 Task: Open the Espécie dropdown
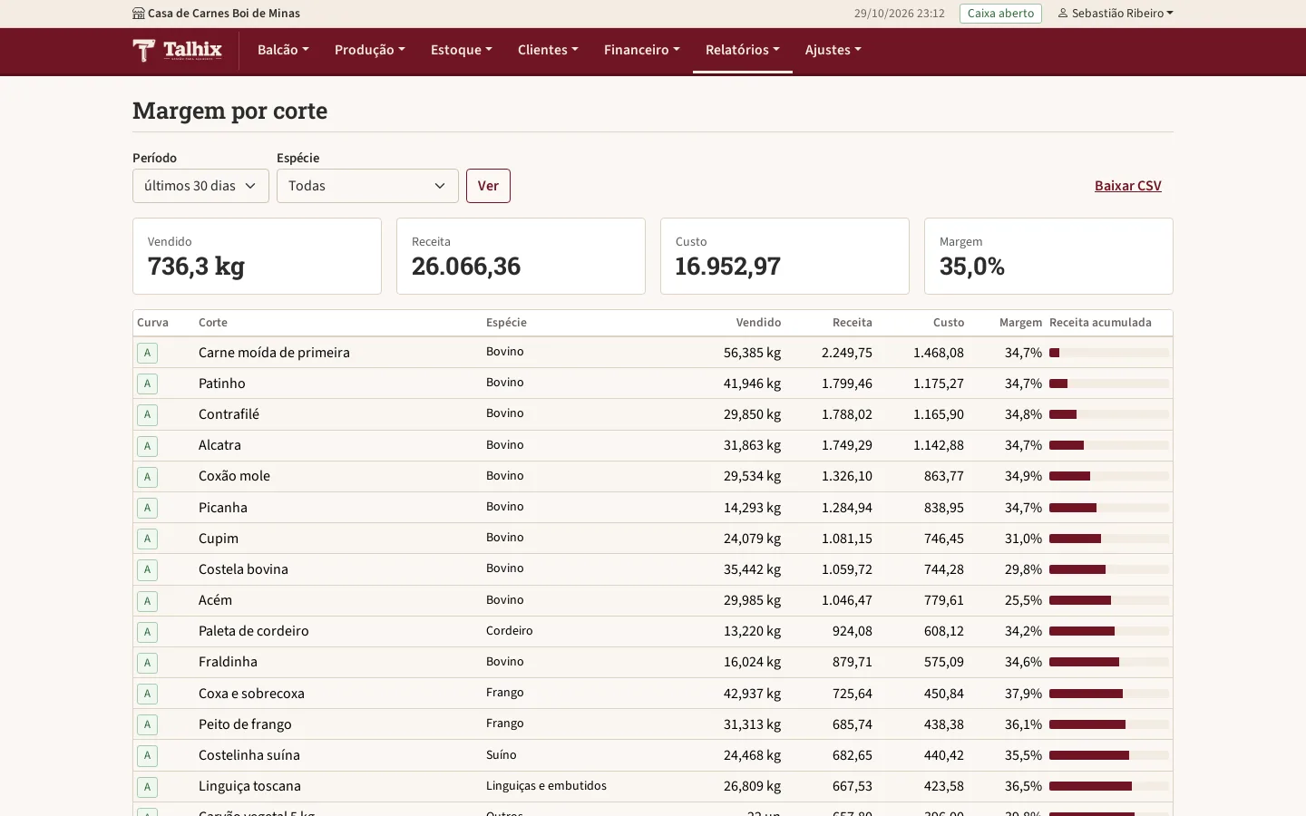[x=367, y=186]
